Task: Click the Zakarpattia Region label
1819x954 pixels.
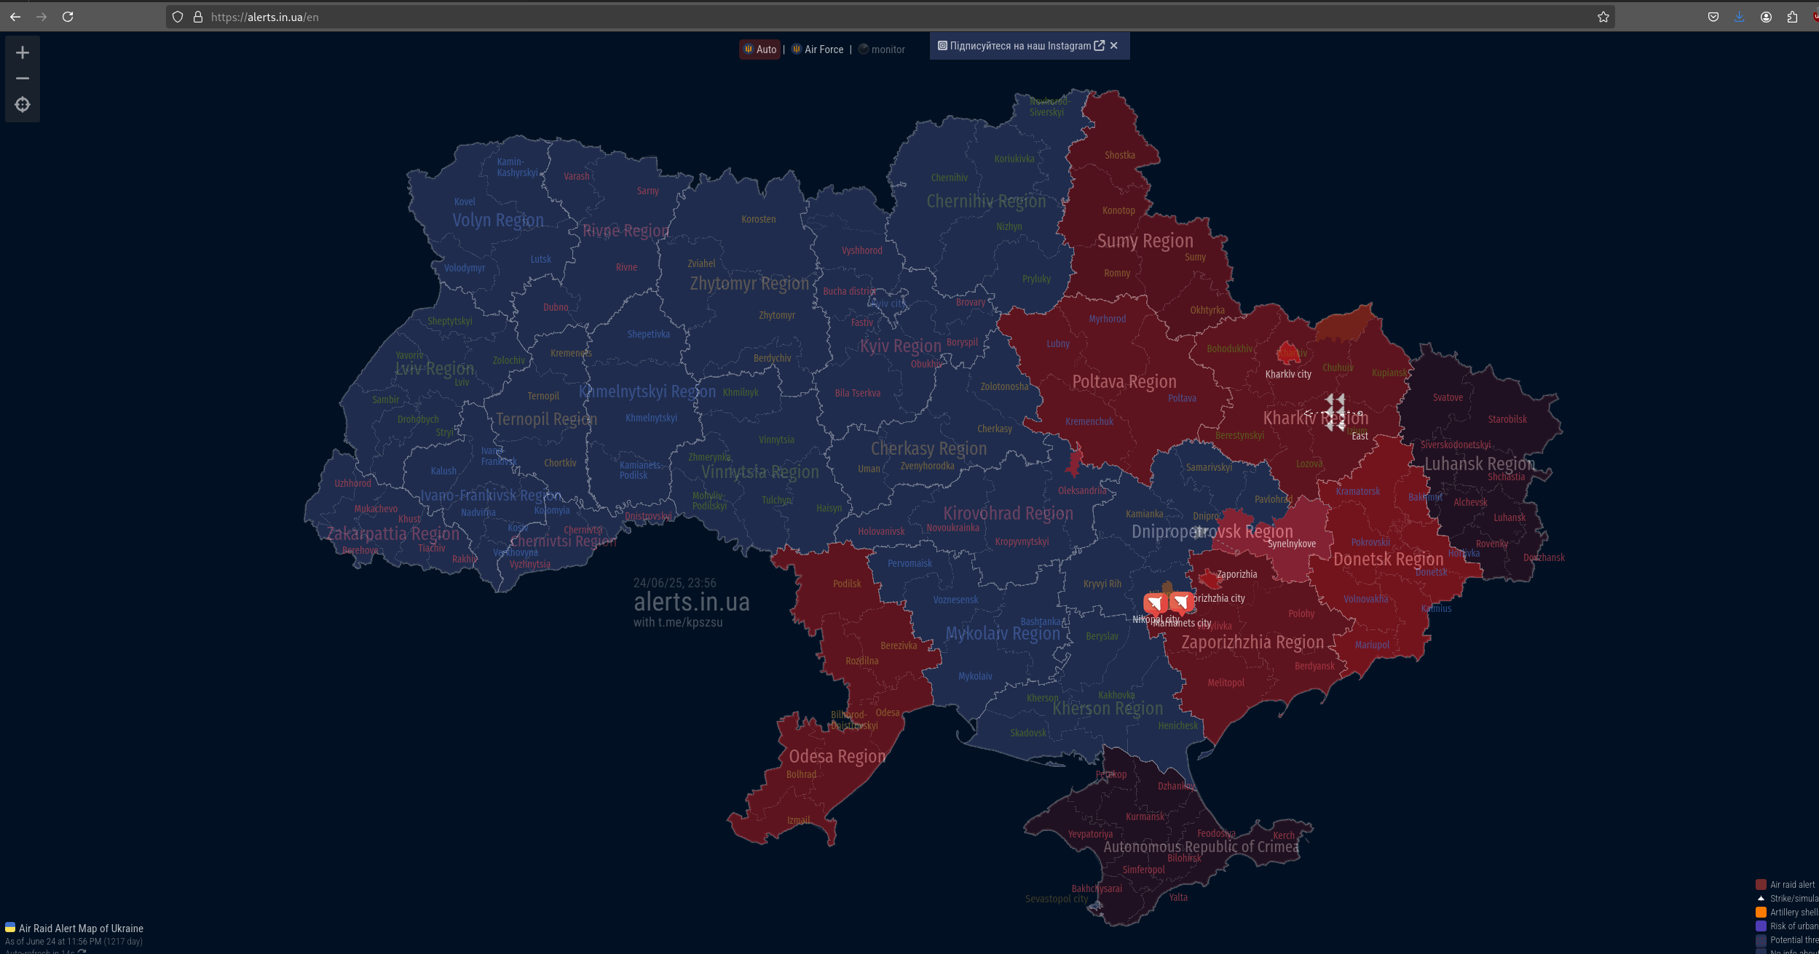Action: (x=392, y=534)
